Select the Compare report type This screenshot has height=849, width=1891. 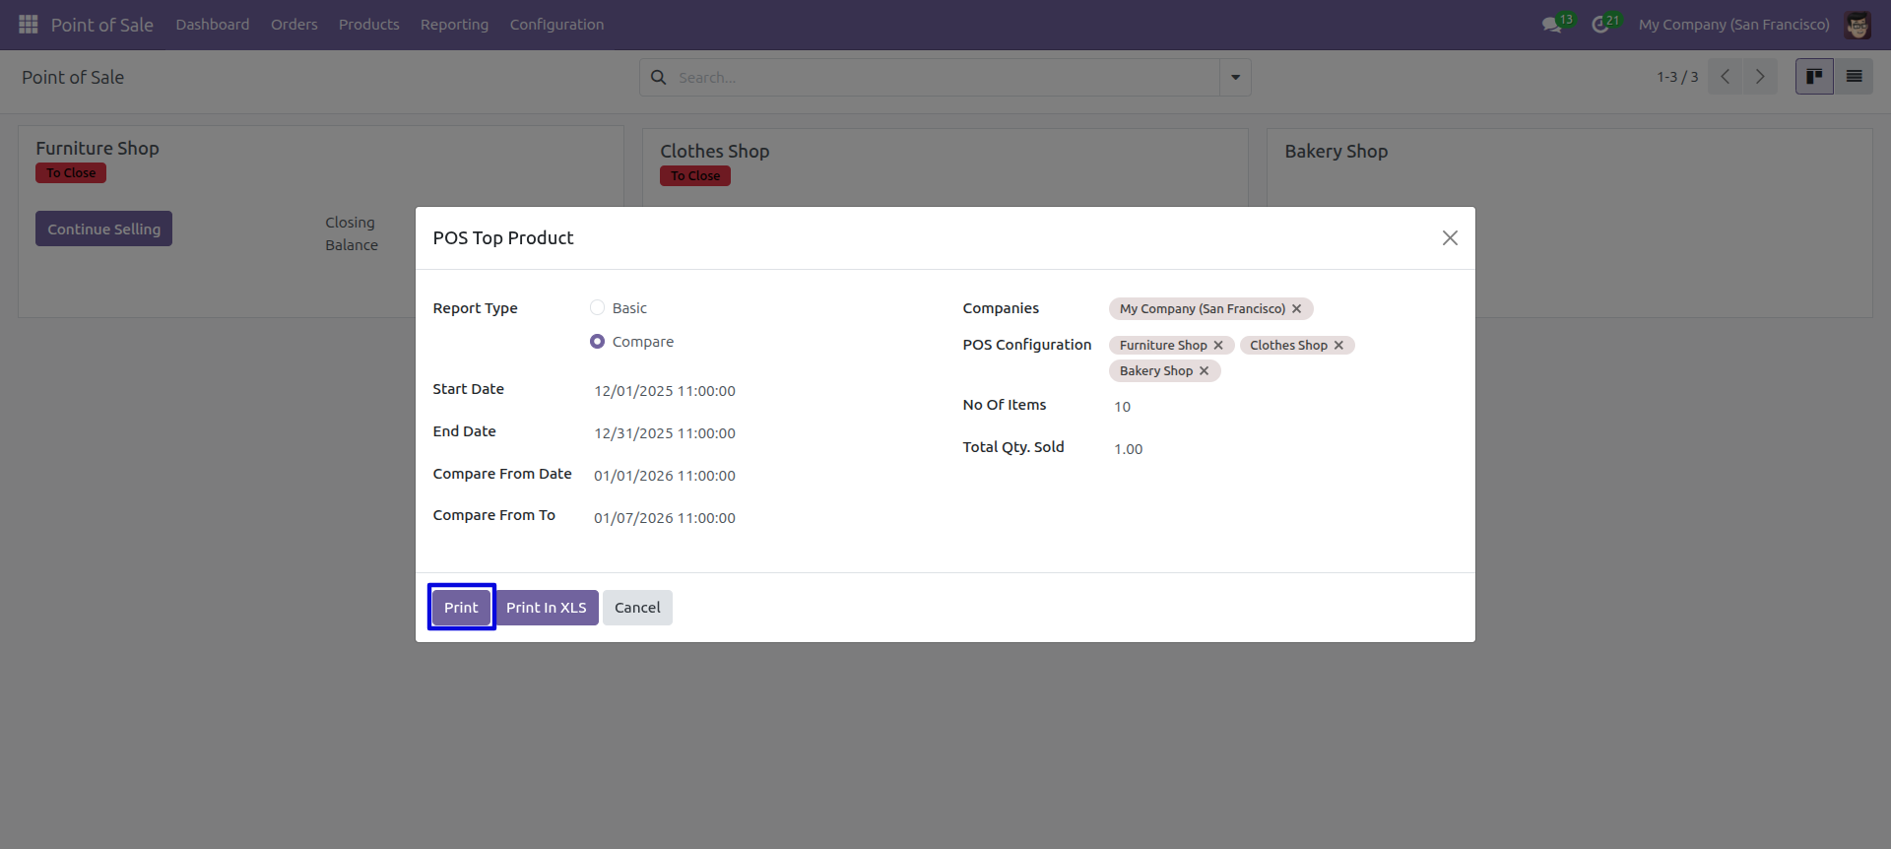597,342
